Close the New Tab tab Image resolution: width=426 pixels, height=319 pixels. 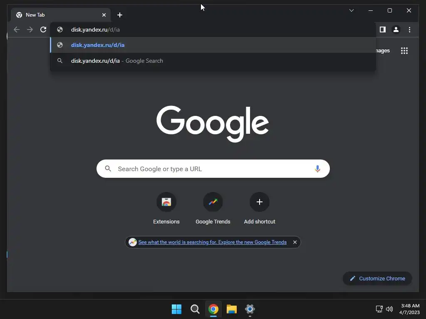click(x=104, y=15)
